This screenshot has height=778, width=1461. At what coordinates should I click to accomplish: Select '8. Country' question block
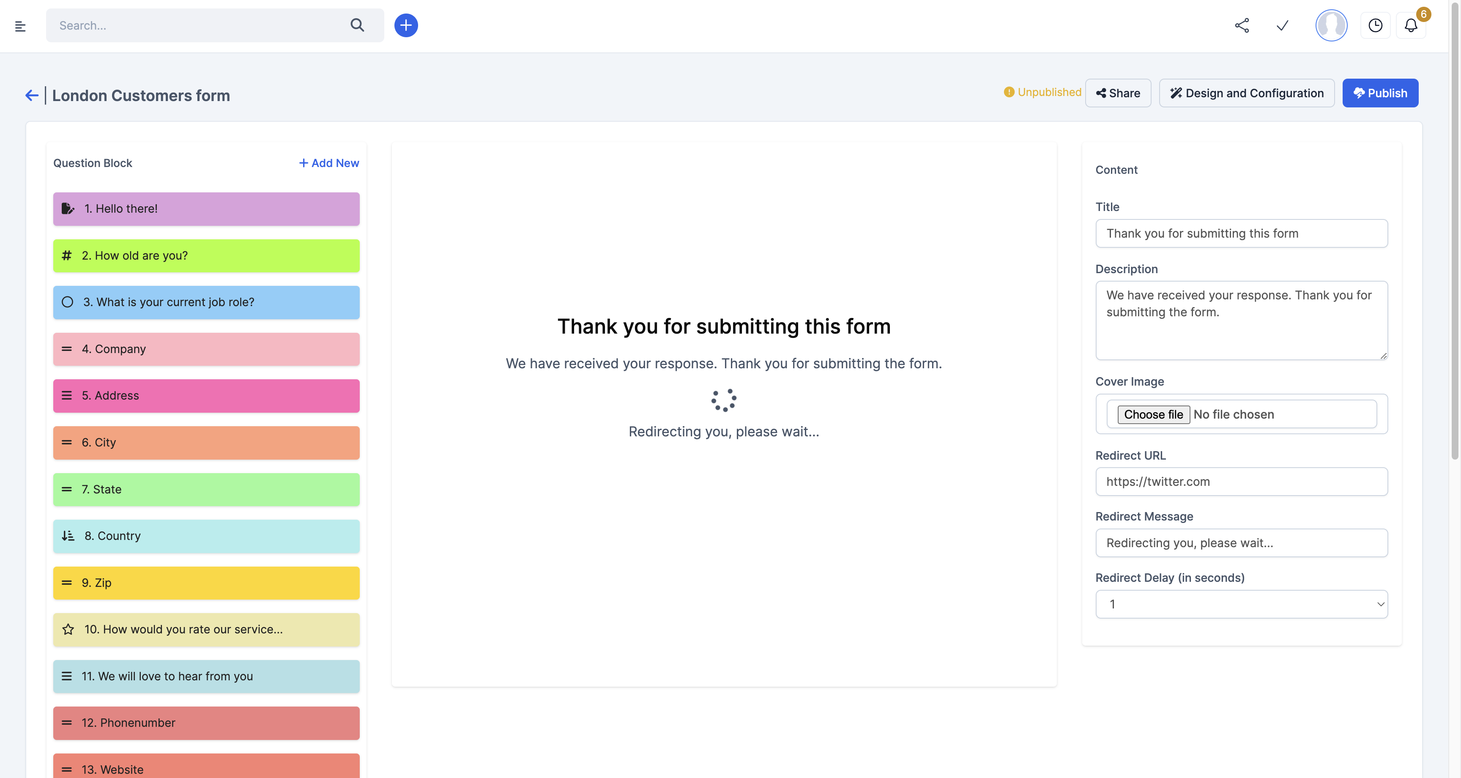pyautogui.click(x=206, y=536)
